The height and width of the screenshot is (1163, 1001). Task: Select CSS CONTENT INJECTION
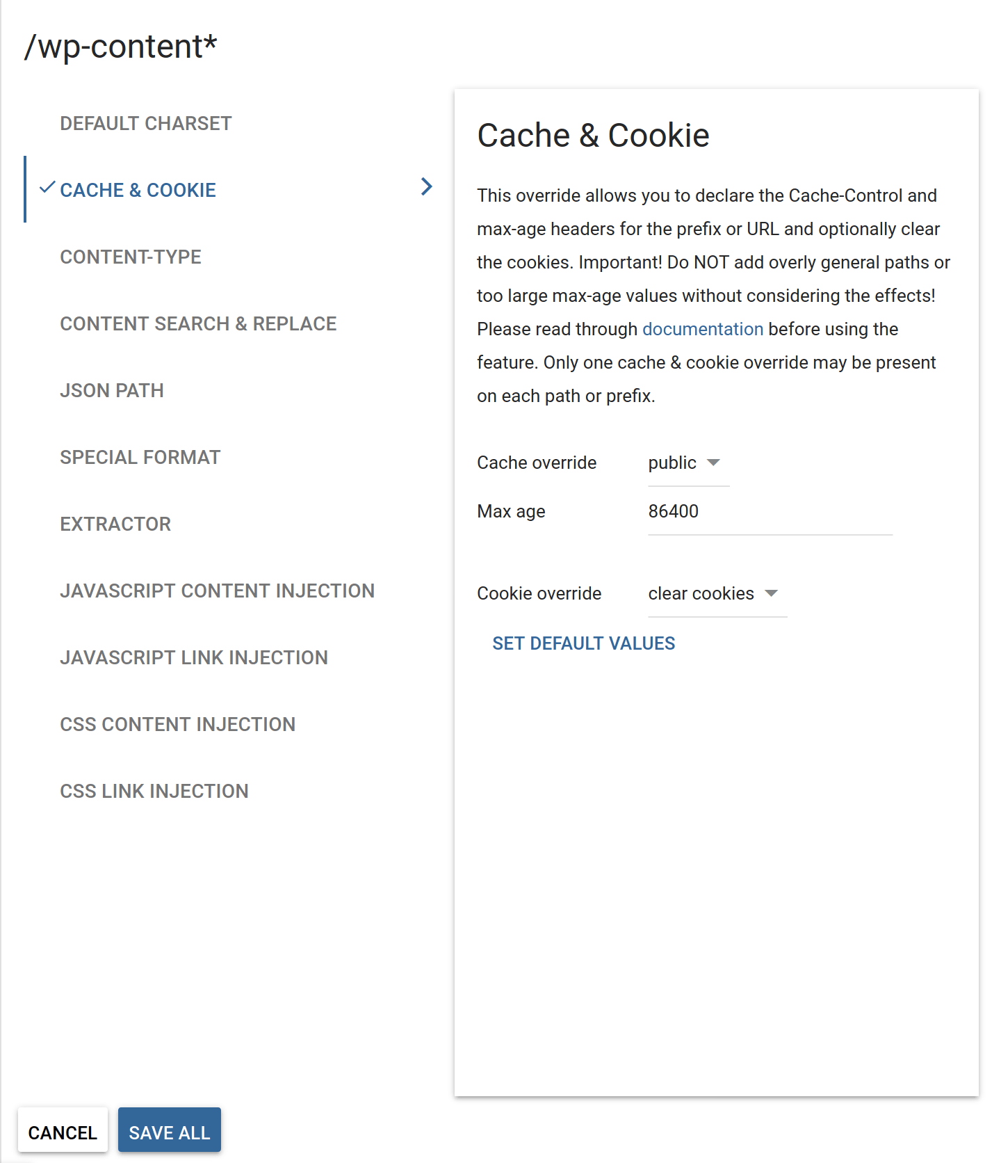[178, 724]
